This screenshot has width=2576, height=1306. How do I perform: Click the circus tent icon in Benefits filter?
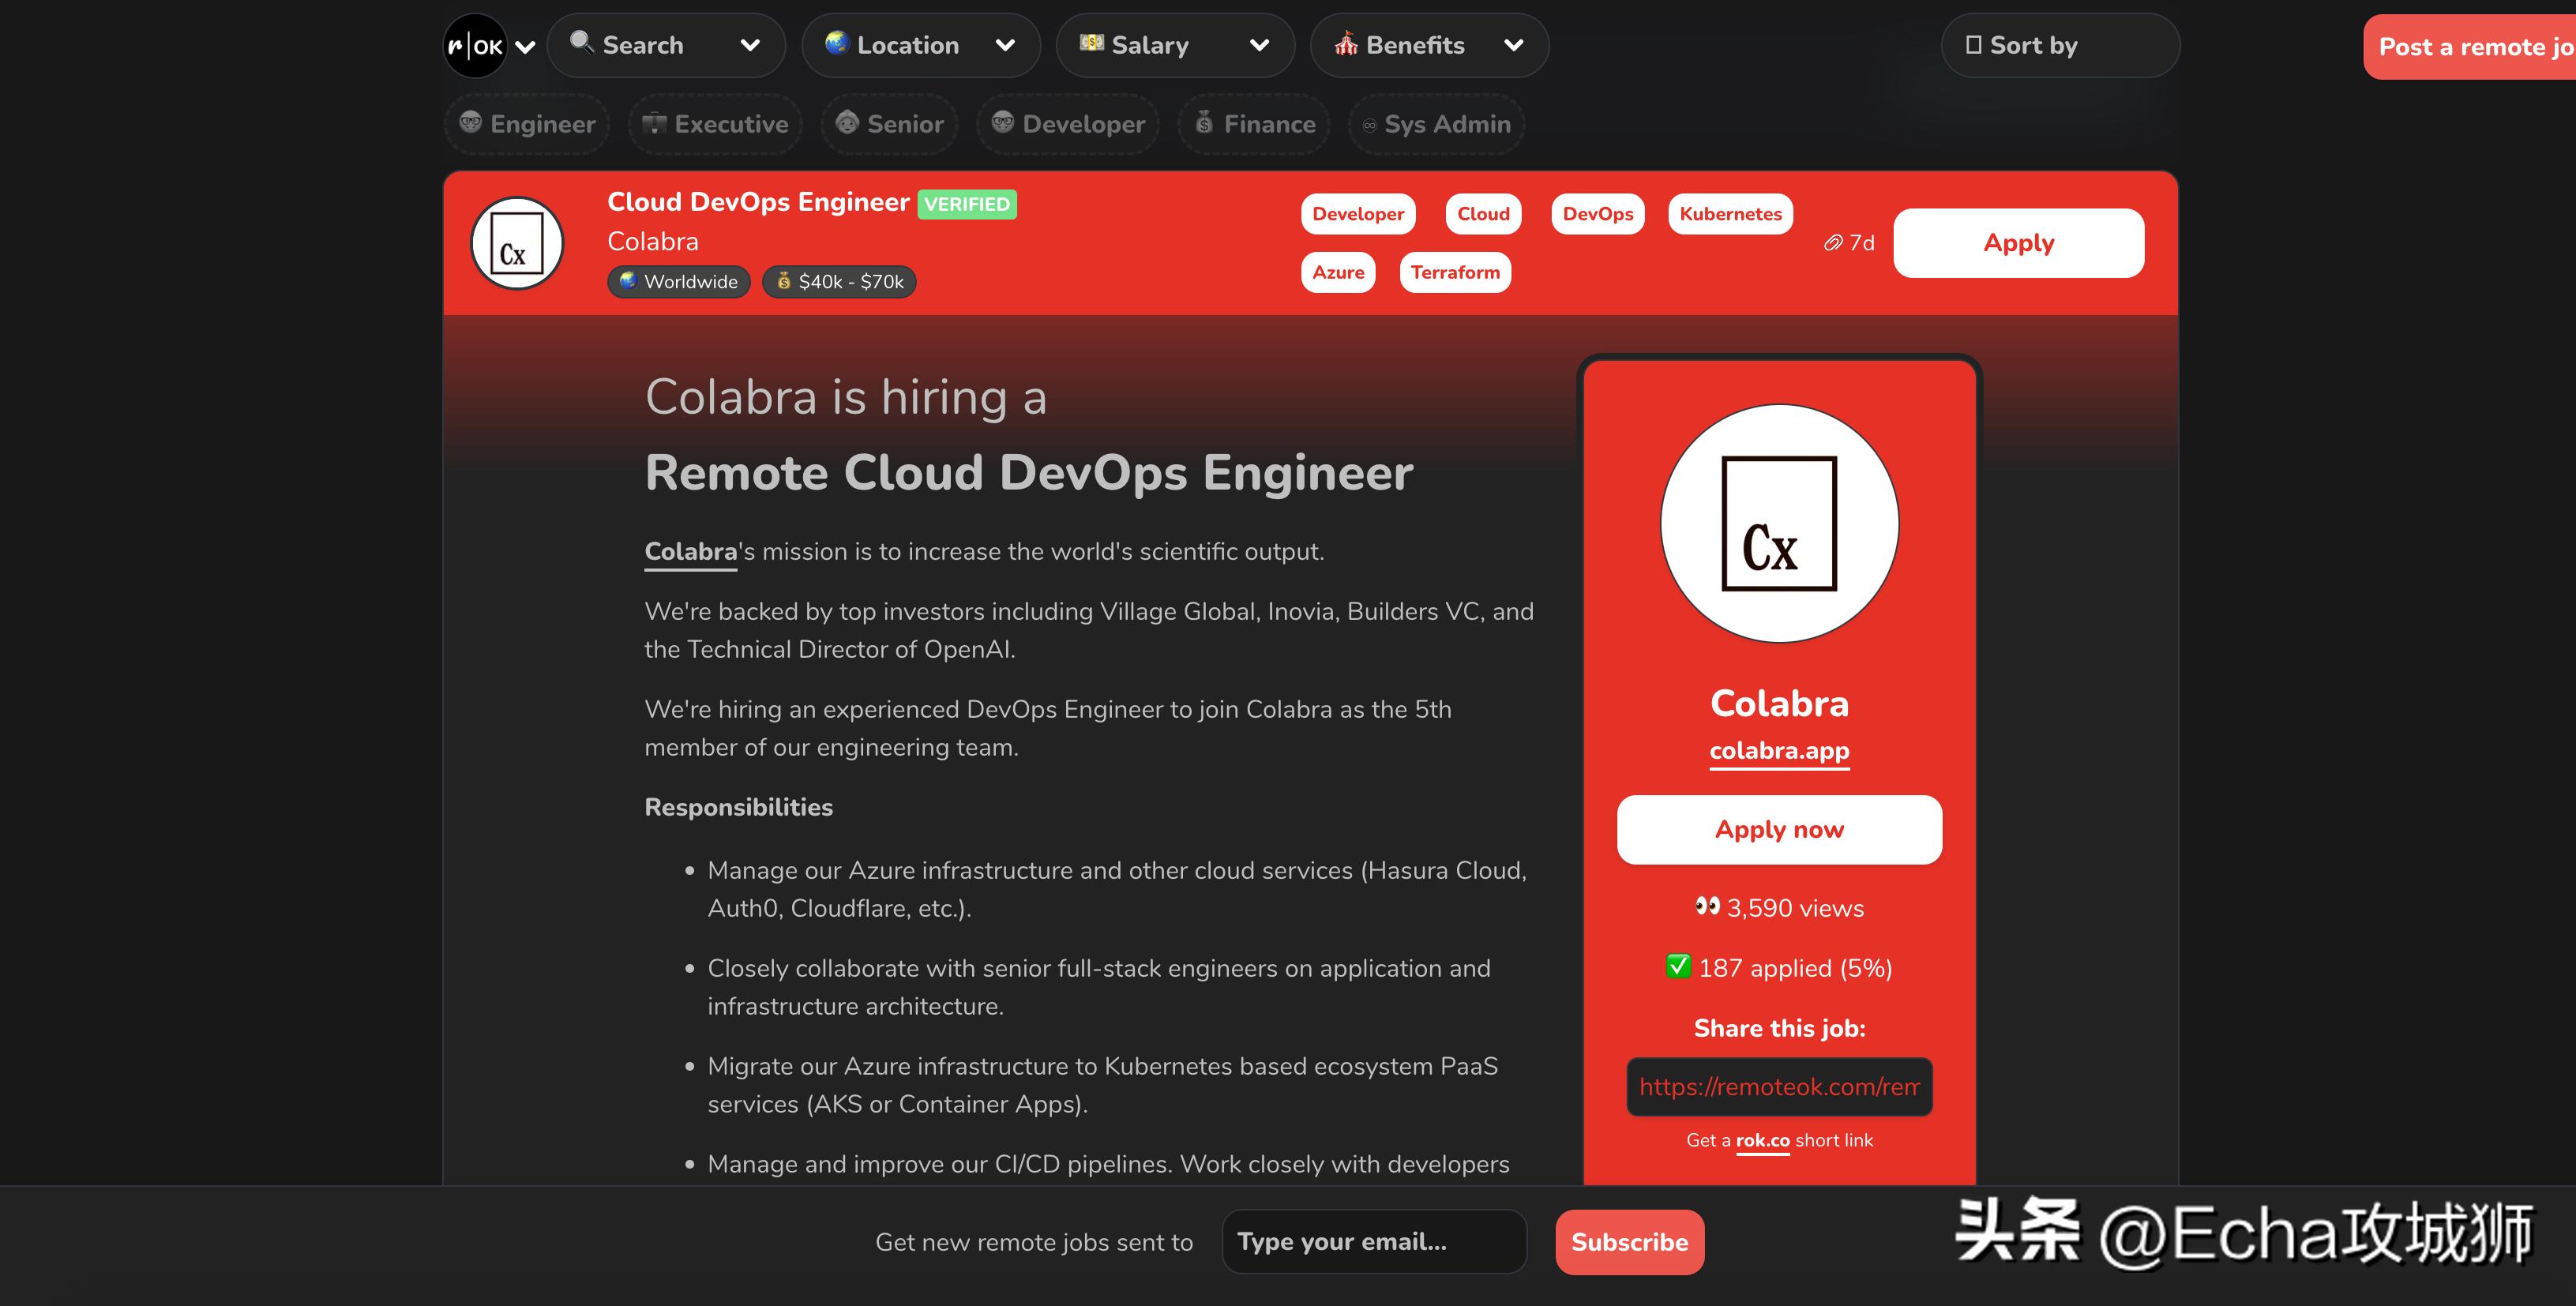click(x=1346, y=44)
